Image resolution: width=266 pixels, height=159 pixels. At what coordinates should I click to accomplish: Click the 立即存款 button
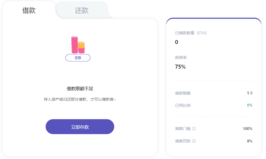click(80, 127)
